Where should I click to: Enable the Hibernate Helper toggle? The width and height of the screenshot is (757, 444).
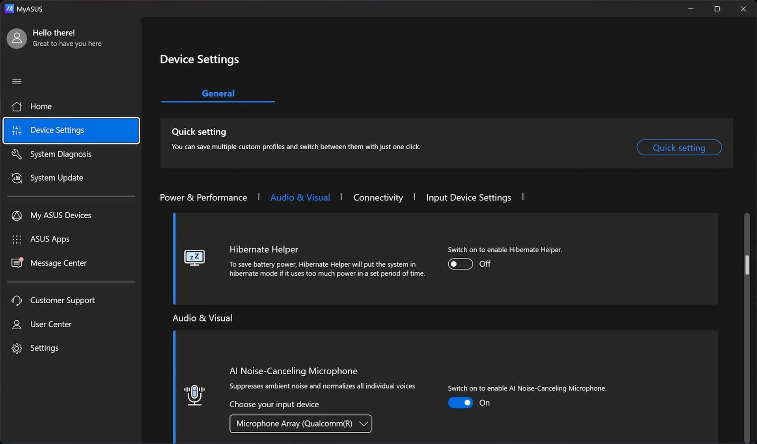pyautogui.click(x=460, y=264)
